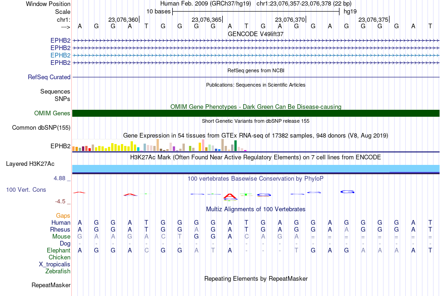Click the Elephant alignment row label
The width and height of the screenshot is (440, 296).
[x=59, y=250]
